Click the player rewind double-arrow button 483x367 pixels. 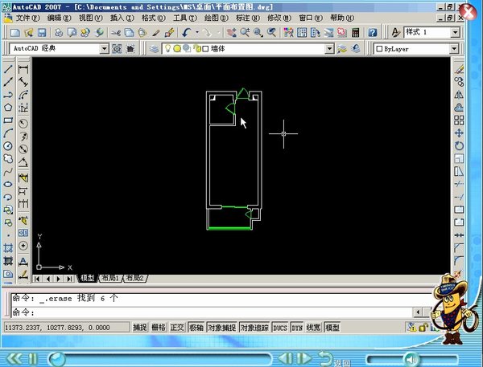point(15,359)
